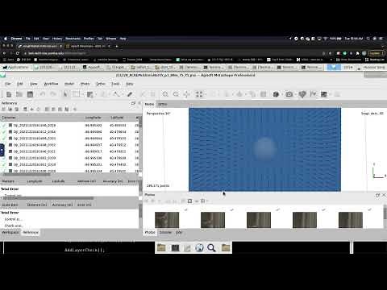Sort cameras by the Longitude column header
Screen dimensions: 387x290
pos(94,118)
